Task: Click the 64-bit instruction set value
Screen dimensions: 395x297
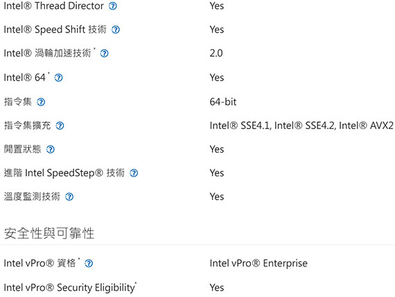Action: (223, 102)
